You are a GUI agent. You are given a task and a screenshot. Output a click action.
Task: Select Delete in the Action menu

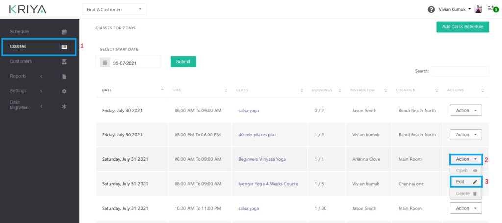point(466,193)
